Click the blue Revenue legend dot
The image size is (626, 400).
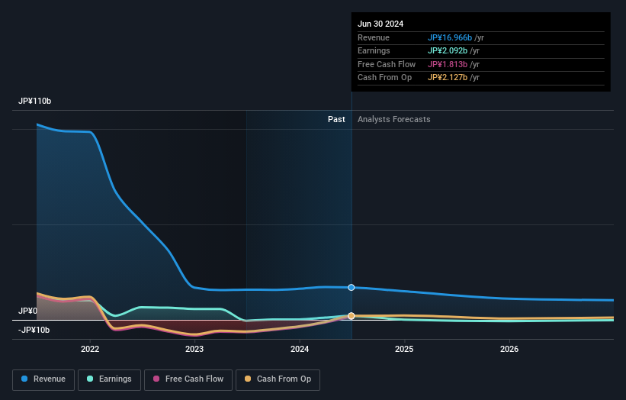point(24,379)
